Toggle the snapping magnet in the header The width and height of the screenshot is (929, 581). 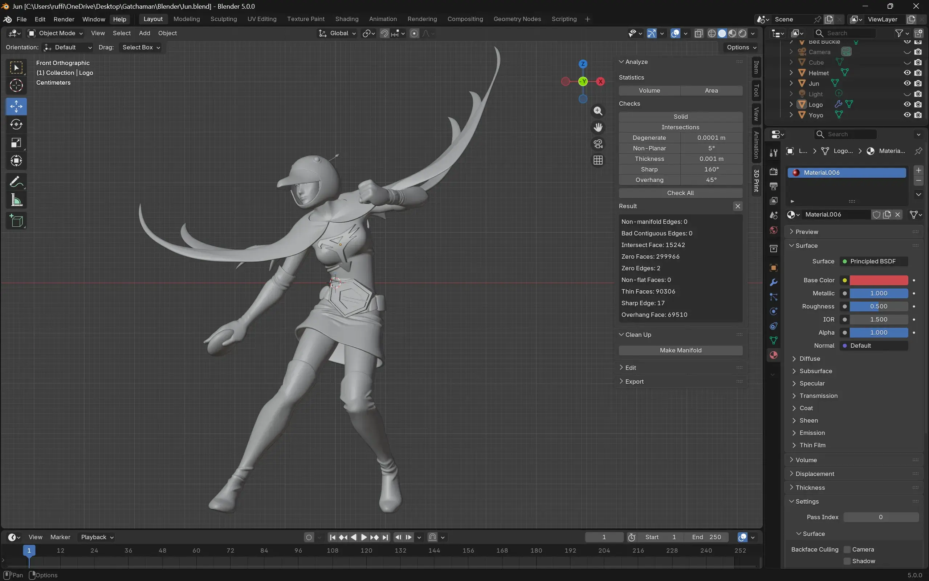tap(384, 33)
